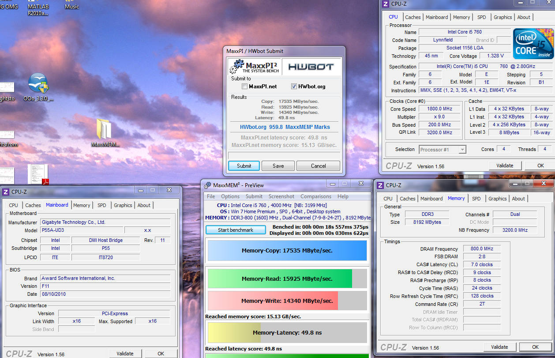Select SPD tab in Mainboard CPU-Z window
Screen dimensions: 555x358
[102, 205]
